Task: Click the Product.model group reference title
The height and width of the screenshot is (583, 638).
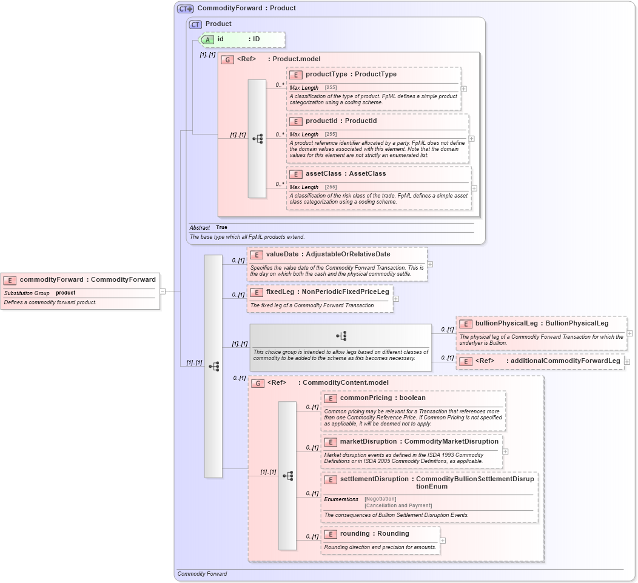Action: pyautogui.click(x=296, y=59)
